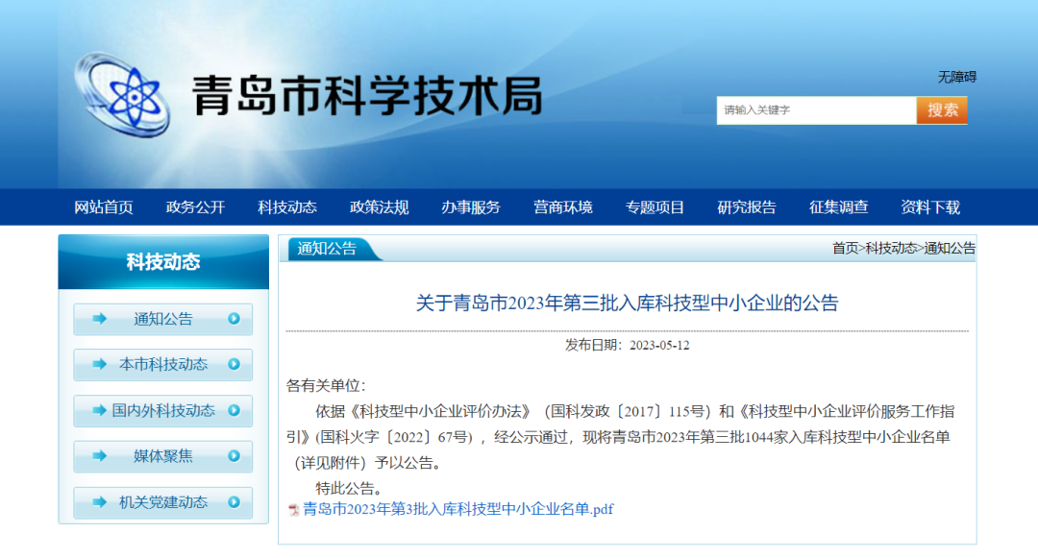Select the 通知公告 tab header
1038x558 pixels.
(x=328, y=249)
